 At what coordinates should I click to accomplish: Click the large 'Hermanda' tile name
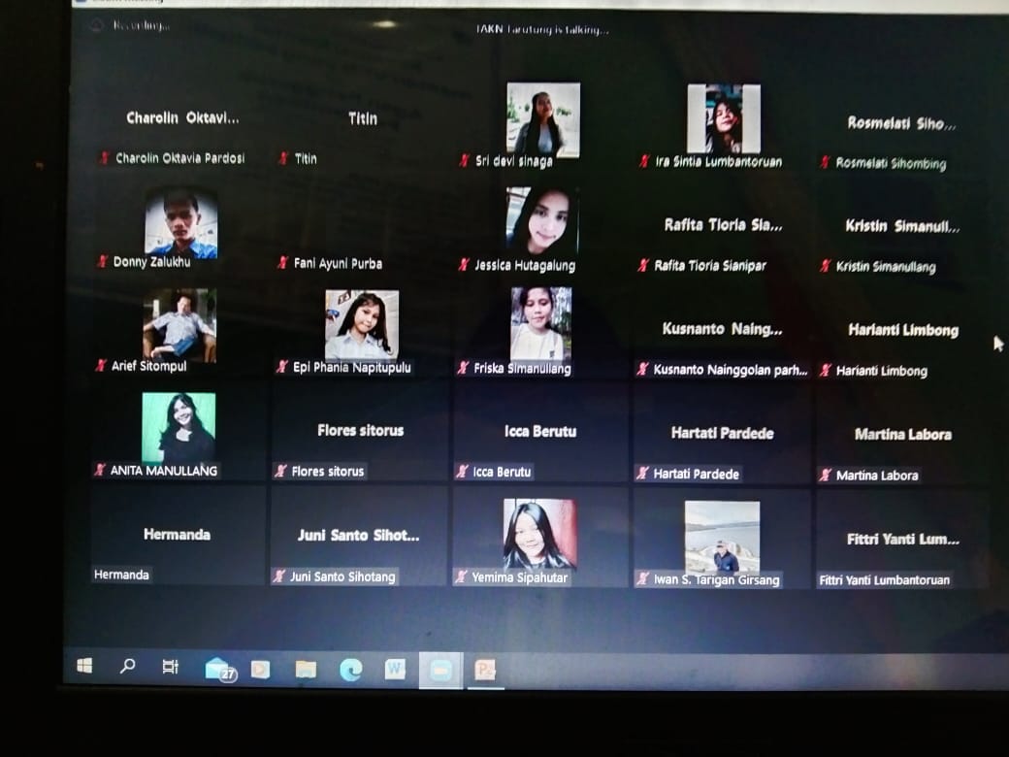coord(177,535)
